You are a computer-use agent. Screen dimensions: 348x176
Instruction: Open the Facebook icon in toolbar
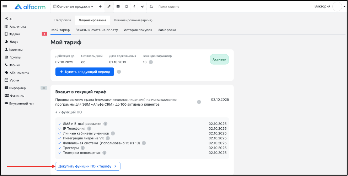134,7
